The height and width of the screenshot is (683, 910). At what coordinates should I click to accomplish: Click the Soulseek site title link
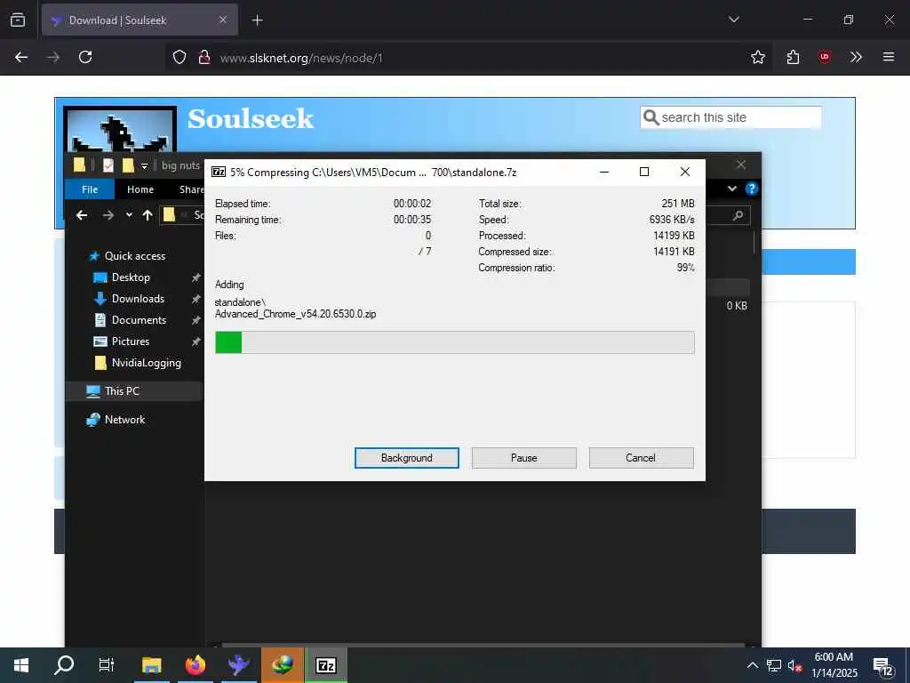[250, 118]
